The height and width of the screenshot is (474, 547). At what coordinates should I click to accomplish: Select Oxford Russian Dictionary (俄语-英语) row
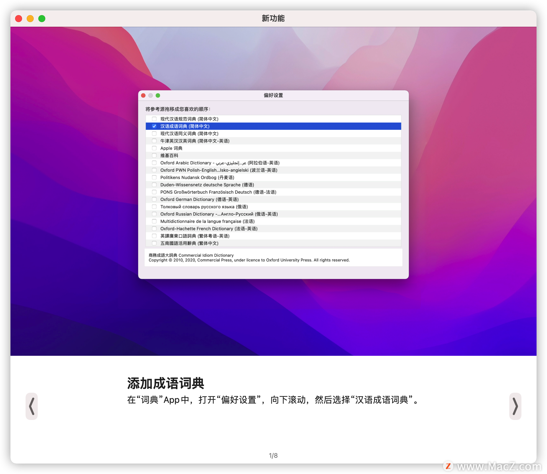coord(273,214)
